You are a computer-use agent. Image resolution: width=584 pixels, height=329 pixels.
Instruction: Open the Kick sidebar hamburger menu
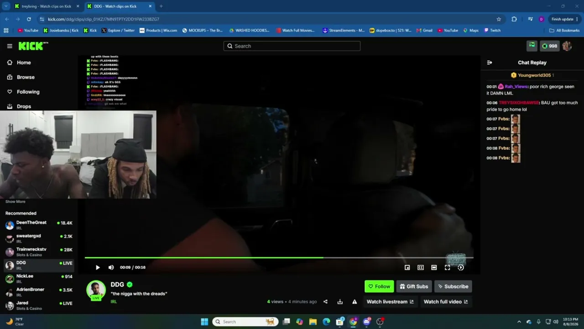pyautogui.click(x=10, y=46)
